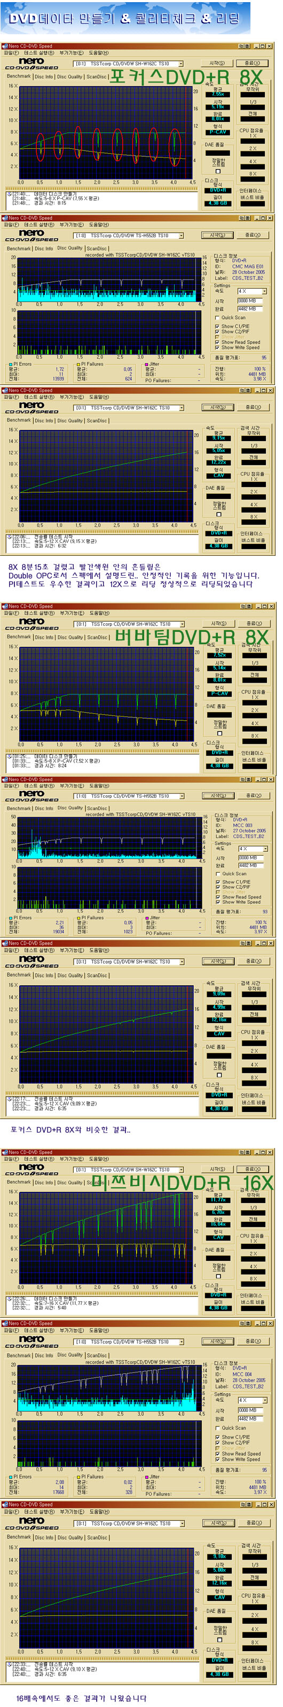This screenshot has height=1707, width=283.
Task: Expand drive selector in the 11.77x average window
Action: (180, 1169)
